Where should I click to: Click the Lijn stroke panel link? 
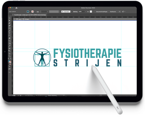[38, 12]
